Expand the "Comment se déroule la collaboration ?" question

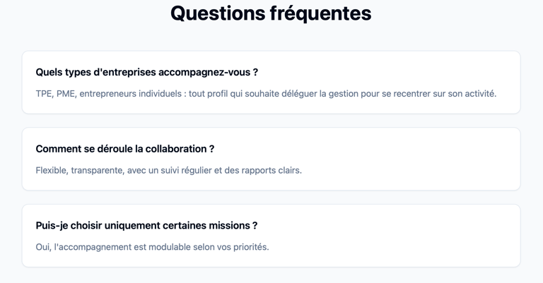tap(124, 149)
